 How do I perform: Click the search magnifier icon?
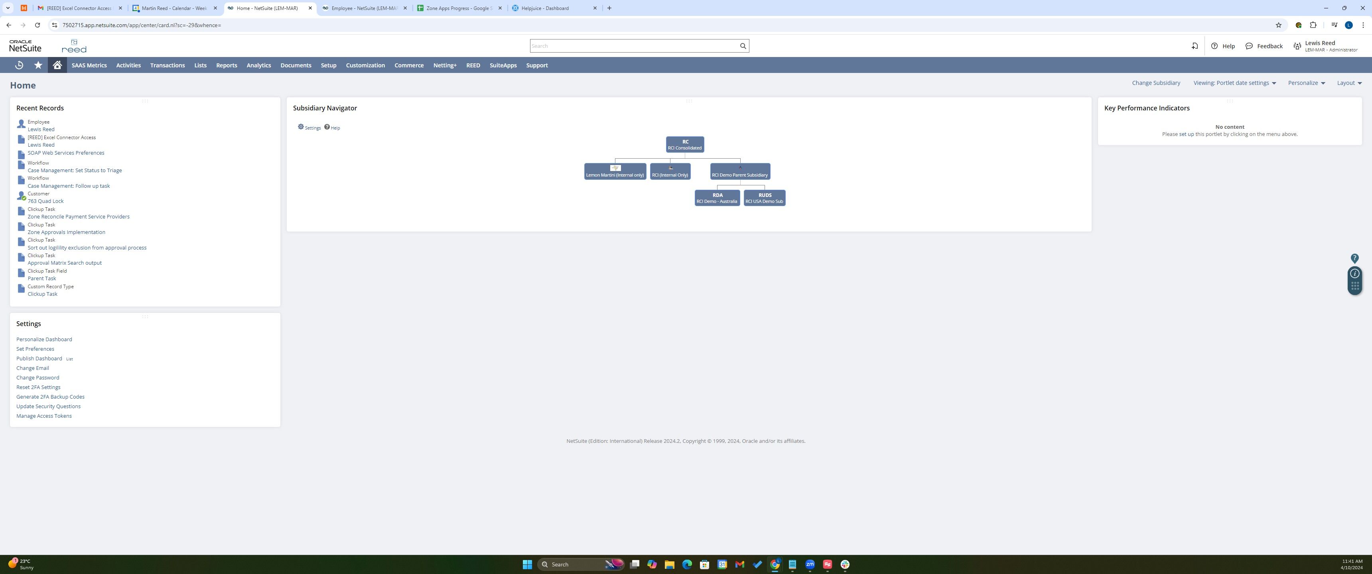click(743, 46)
